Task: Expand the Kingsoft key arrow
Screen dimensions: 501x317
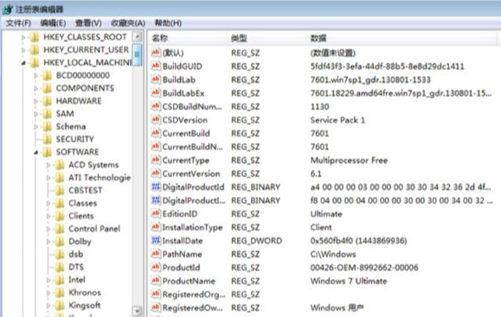Action: tap(48, 305)
